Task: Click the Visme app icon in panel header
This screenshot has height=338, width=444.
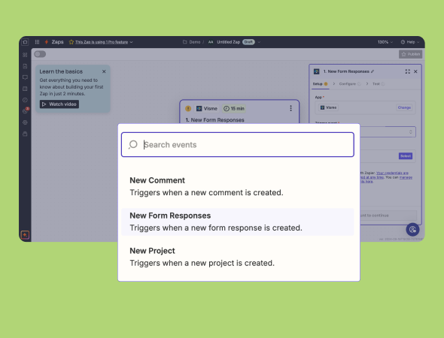Action: pyautogui.click(x=317, y=71)
